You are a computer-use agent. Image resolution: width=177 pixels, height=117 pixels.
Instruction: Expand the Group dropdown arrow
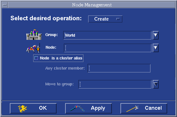[x=156, y=35]
